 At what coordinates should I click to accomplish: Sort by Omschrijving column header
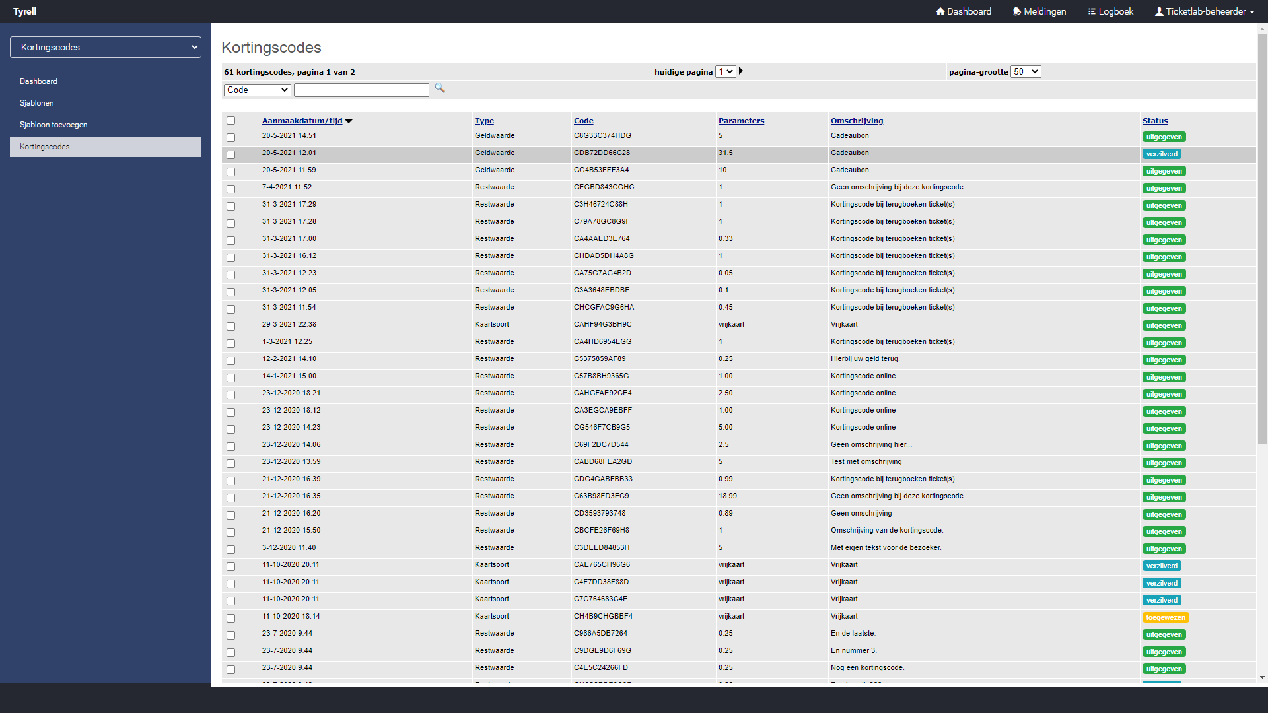click(857, 121)
